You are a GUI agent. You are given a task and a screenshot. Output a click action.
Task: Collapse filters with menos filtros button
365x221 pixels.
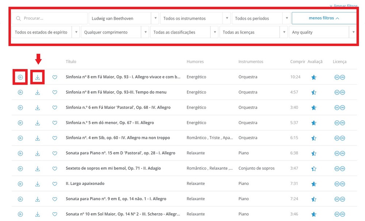324,18
